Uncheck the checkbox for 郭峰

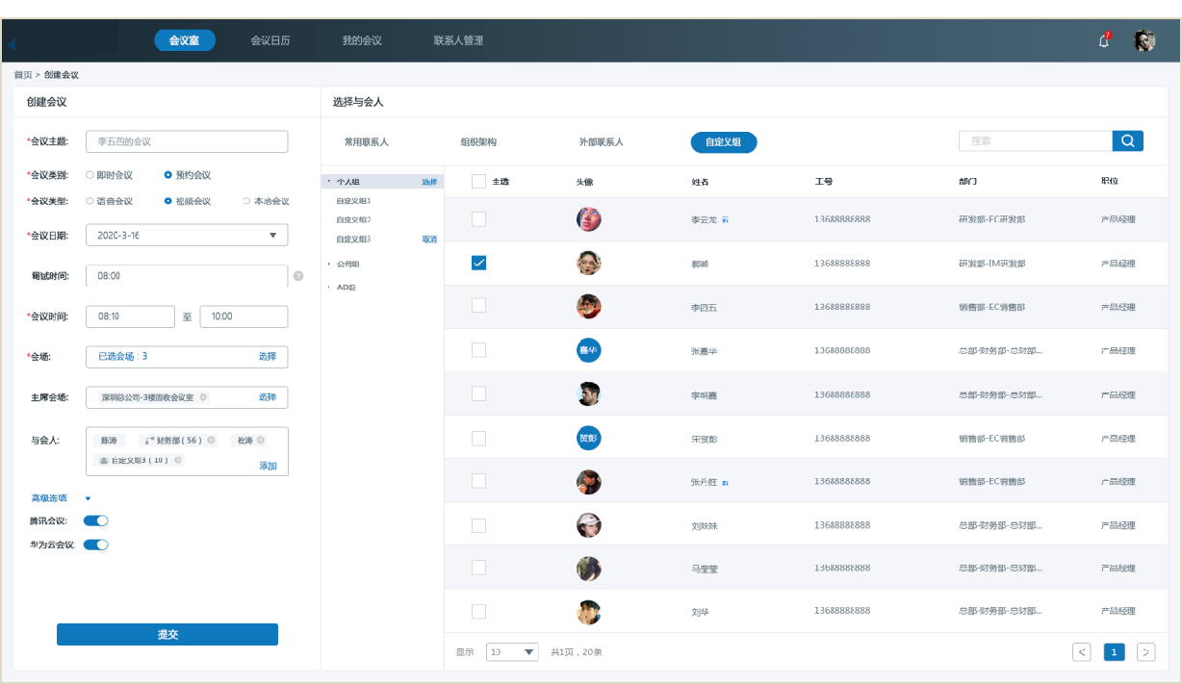pos(478,263)
